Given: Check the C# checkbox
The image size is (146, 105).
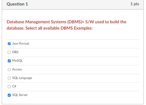Looking at the screenshot, I should pos(9,86).
